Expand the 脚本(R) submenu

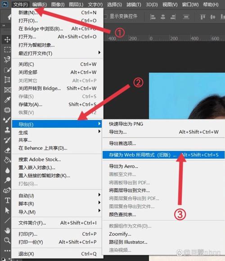coord(57,203)
